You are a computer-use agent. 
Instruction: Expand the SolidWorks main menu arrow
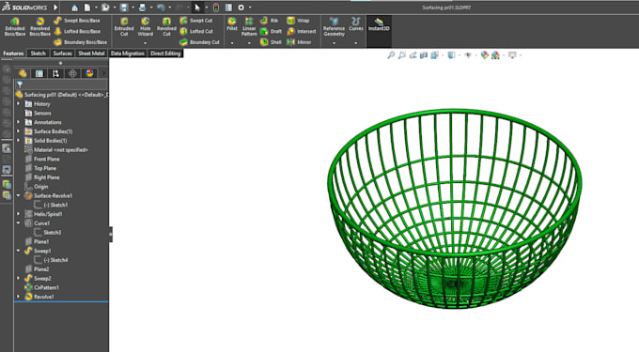[55, 8]
